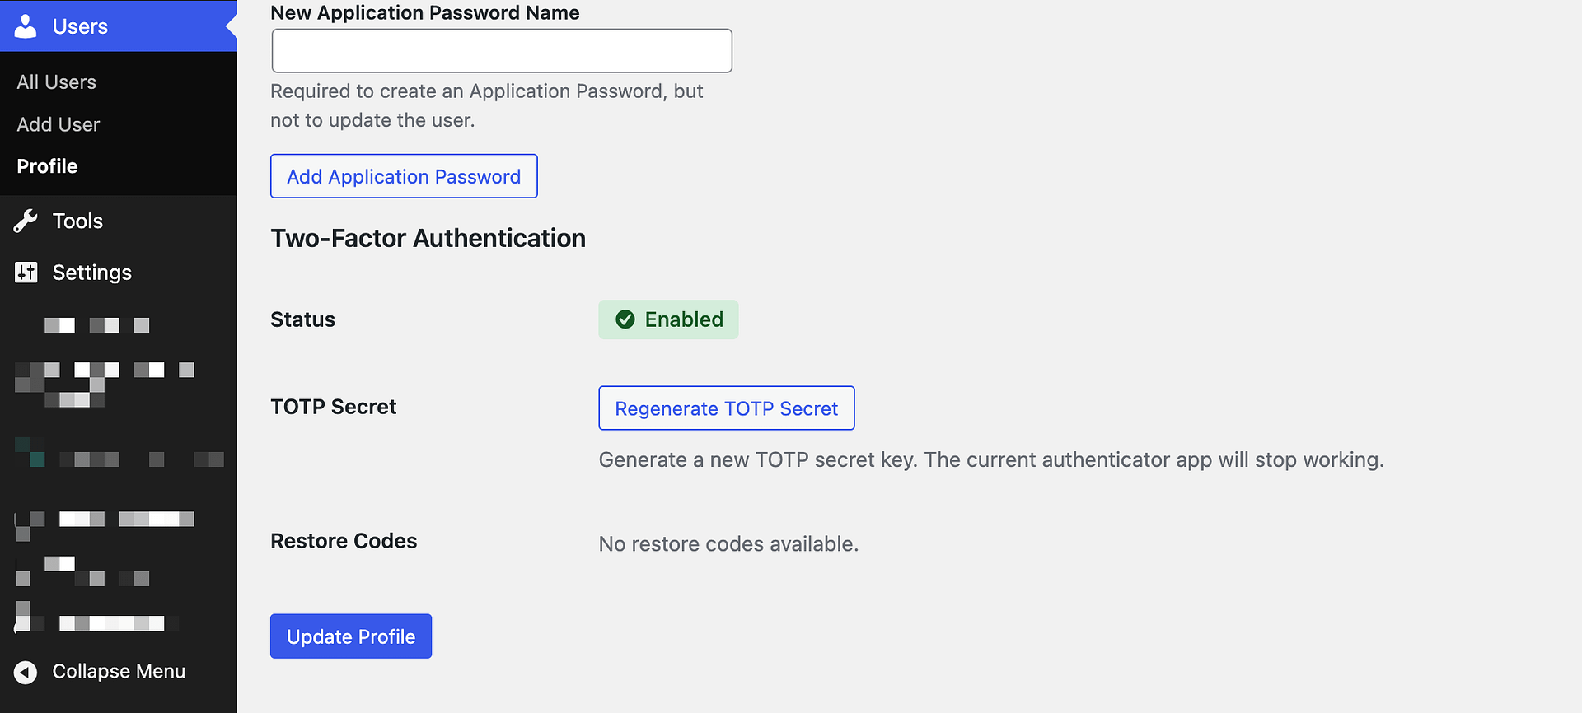Click the Two-Factor Authentication heading
This screenshot has width=1582, height=713.
[x=428, y=238]
